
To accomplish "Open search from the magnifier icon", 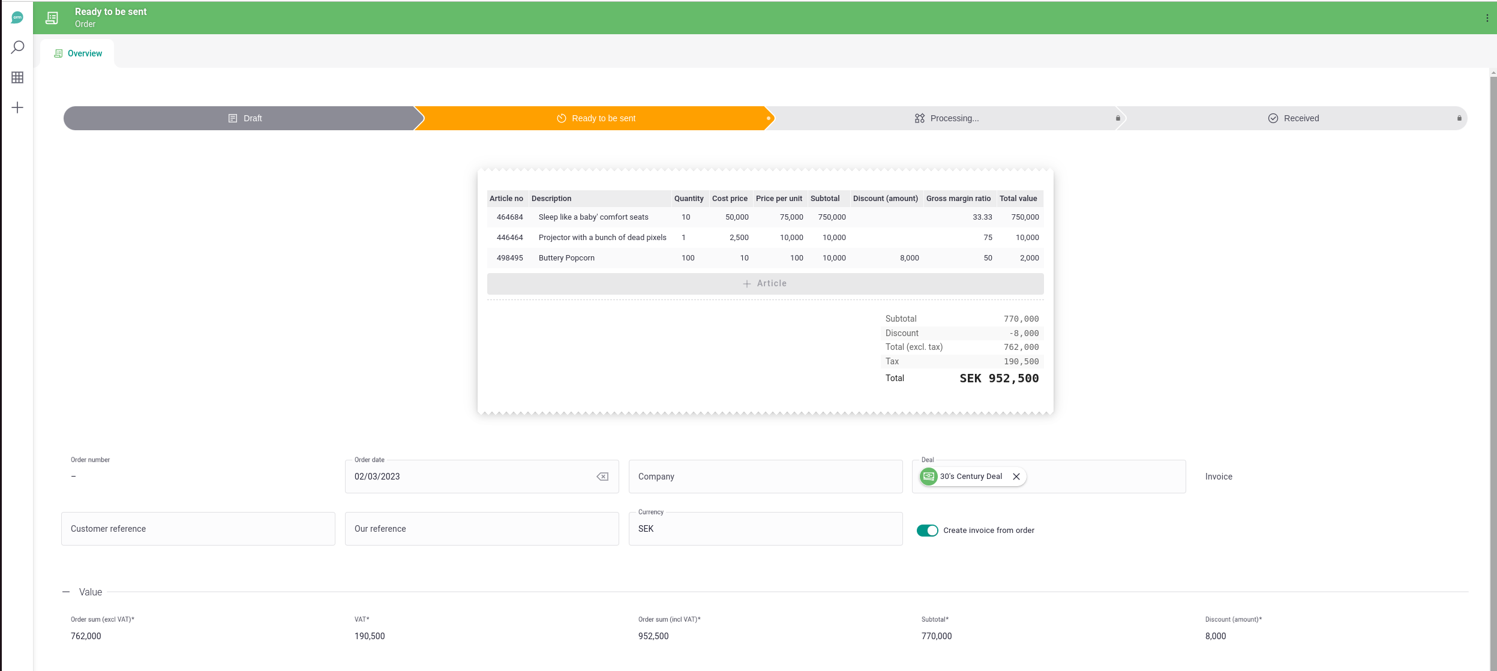I will [17, 47].
